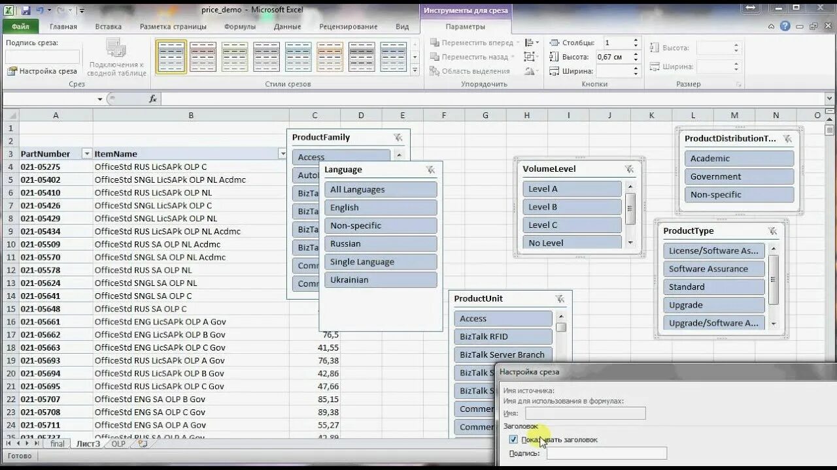Minimize the ribbon with caret icon
The height and width of the screenshot is (470, 837).
[771, 27]
